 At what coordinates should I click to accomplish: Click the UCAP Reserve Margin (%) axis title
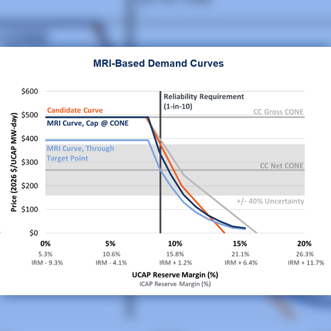[x=175, y=274]
